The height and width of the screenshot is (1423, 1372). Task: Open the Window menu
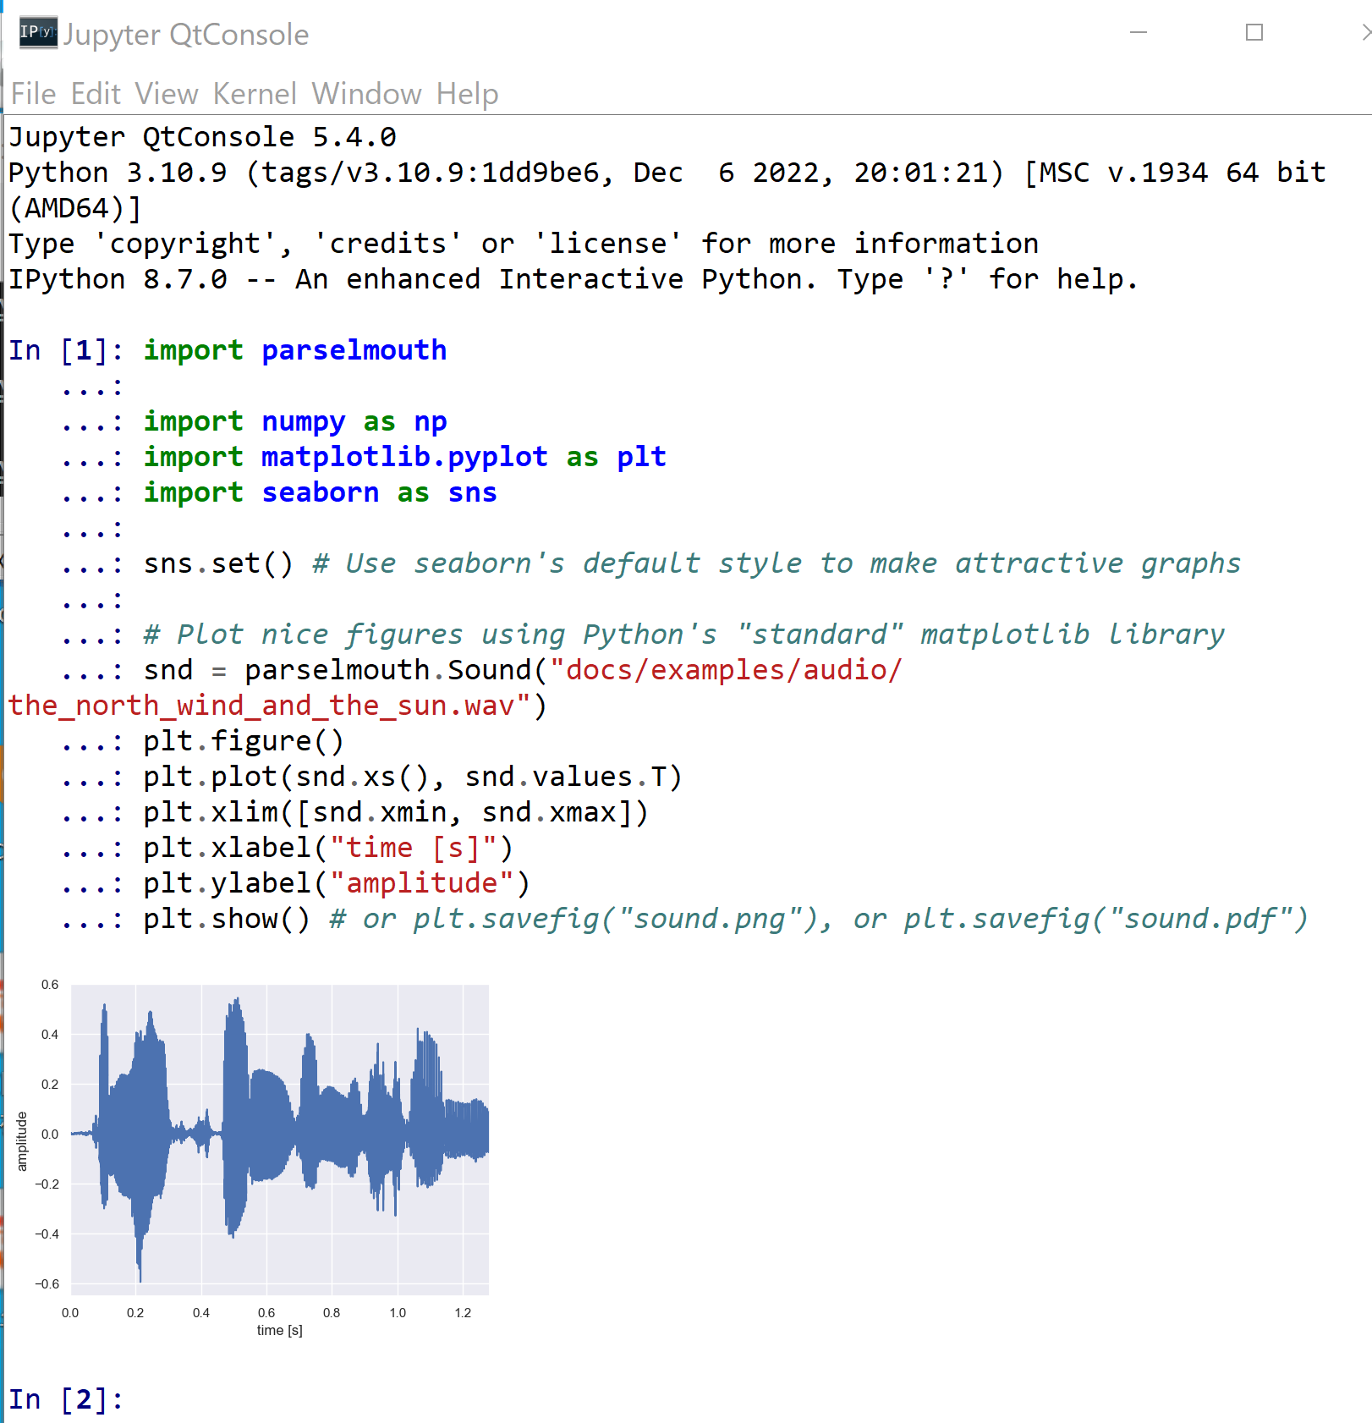coord(366,94)
